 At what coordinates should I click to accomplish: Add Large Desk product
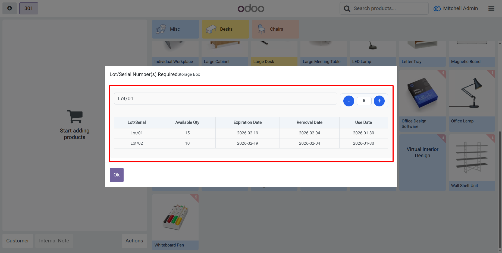[274, 54]
